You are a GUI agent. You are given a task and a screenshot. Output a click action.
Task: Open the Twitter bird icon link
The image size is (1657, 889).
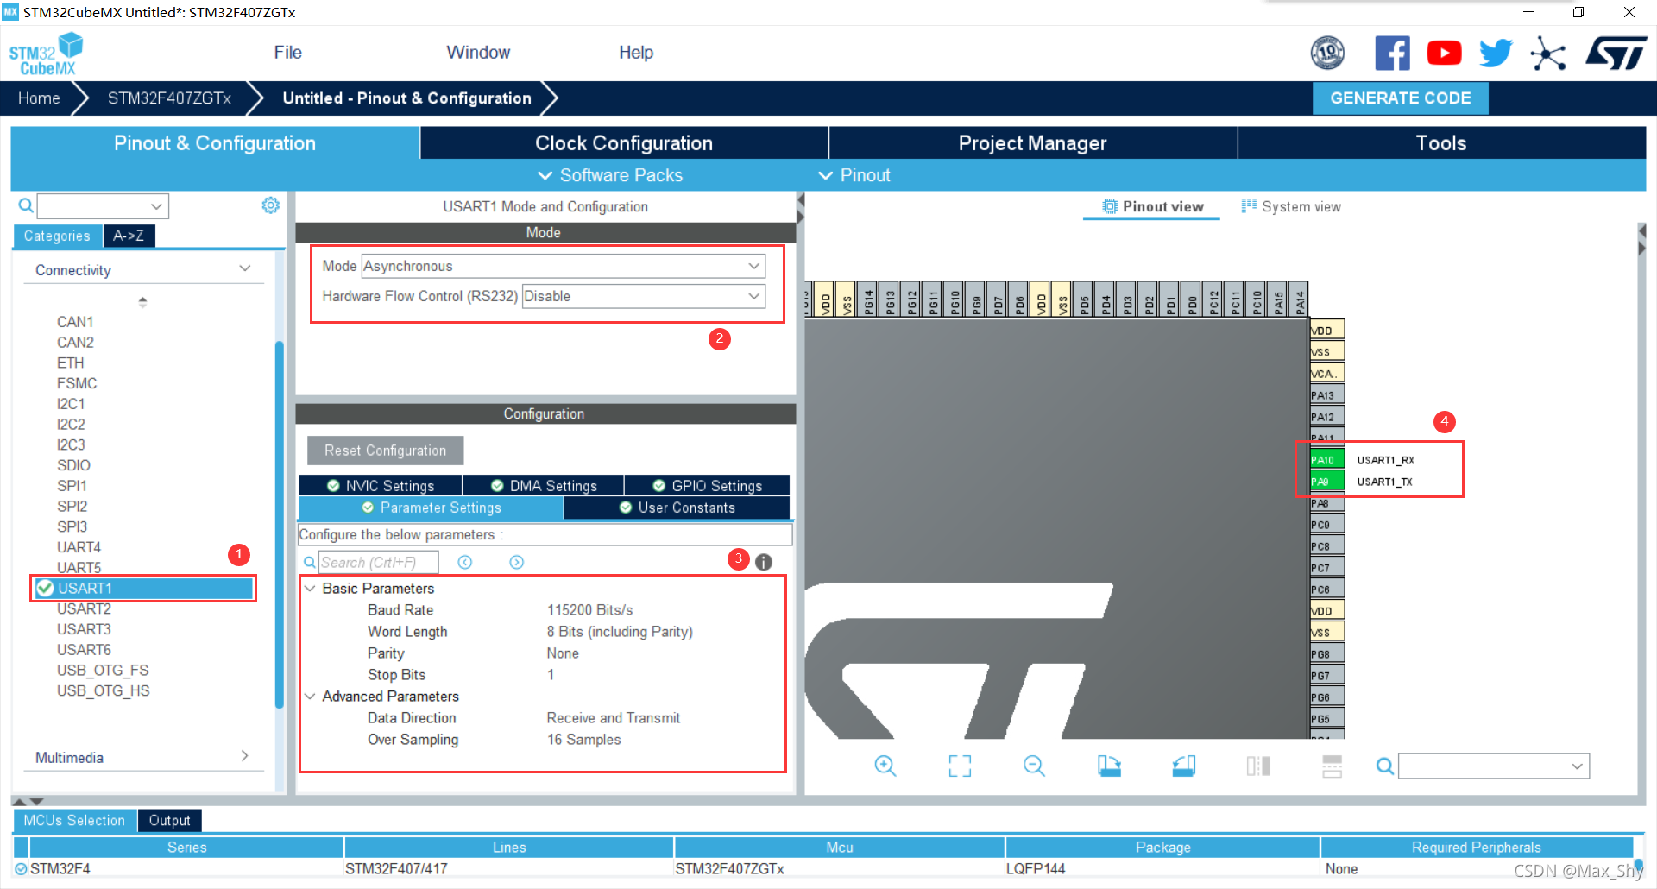pos(1496,54)
